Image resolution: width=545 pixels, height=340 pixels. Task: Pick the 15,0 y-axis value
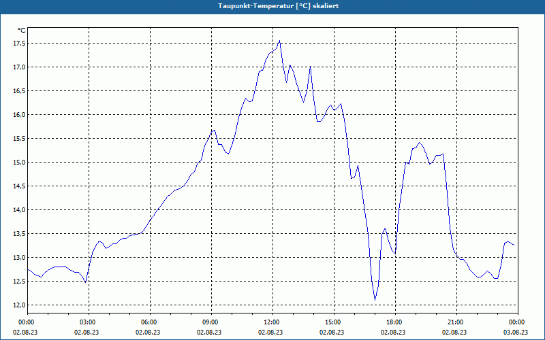point(20,163)
